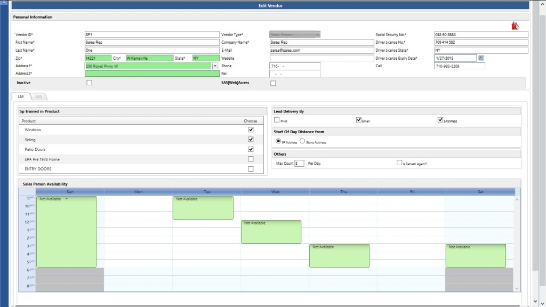Click the Address2 field
Viewport: 546px width, 307px height.
(x=152, y=74)
